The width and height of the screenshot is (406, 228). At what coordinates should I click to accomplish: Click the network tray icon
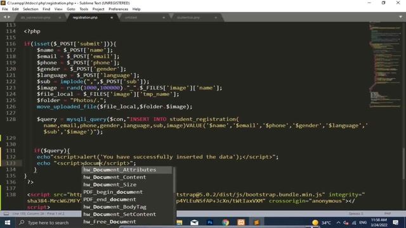coord(354,222)
